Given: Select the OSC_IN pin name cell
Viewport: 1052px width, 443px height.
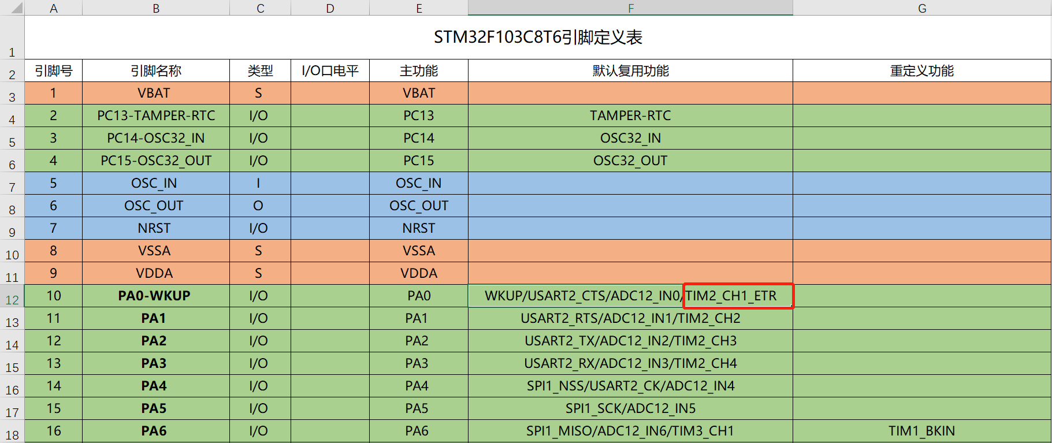Looking at the screenshot, I should point(156,183).
